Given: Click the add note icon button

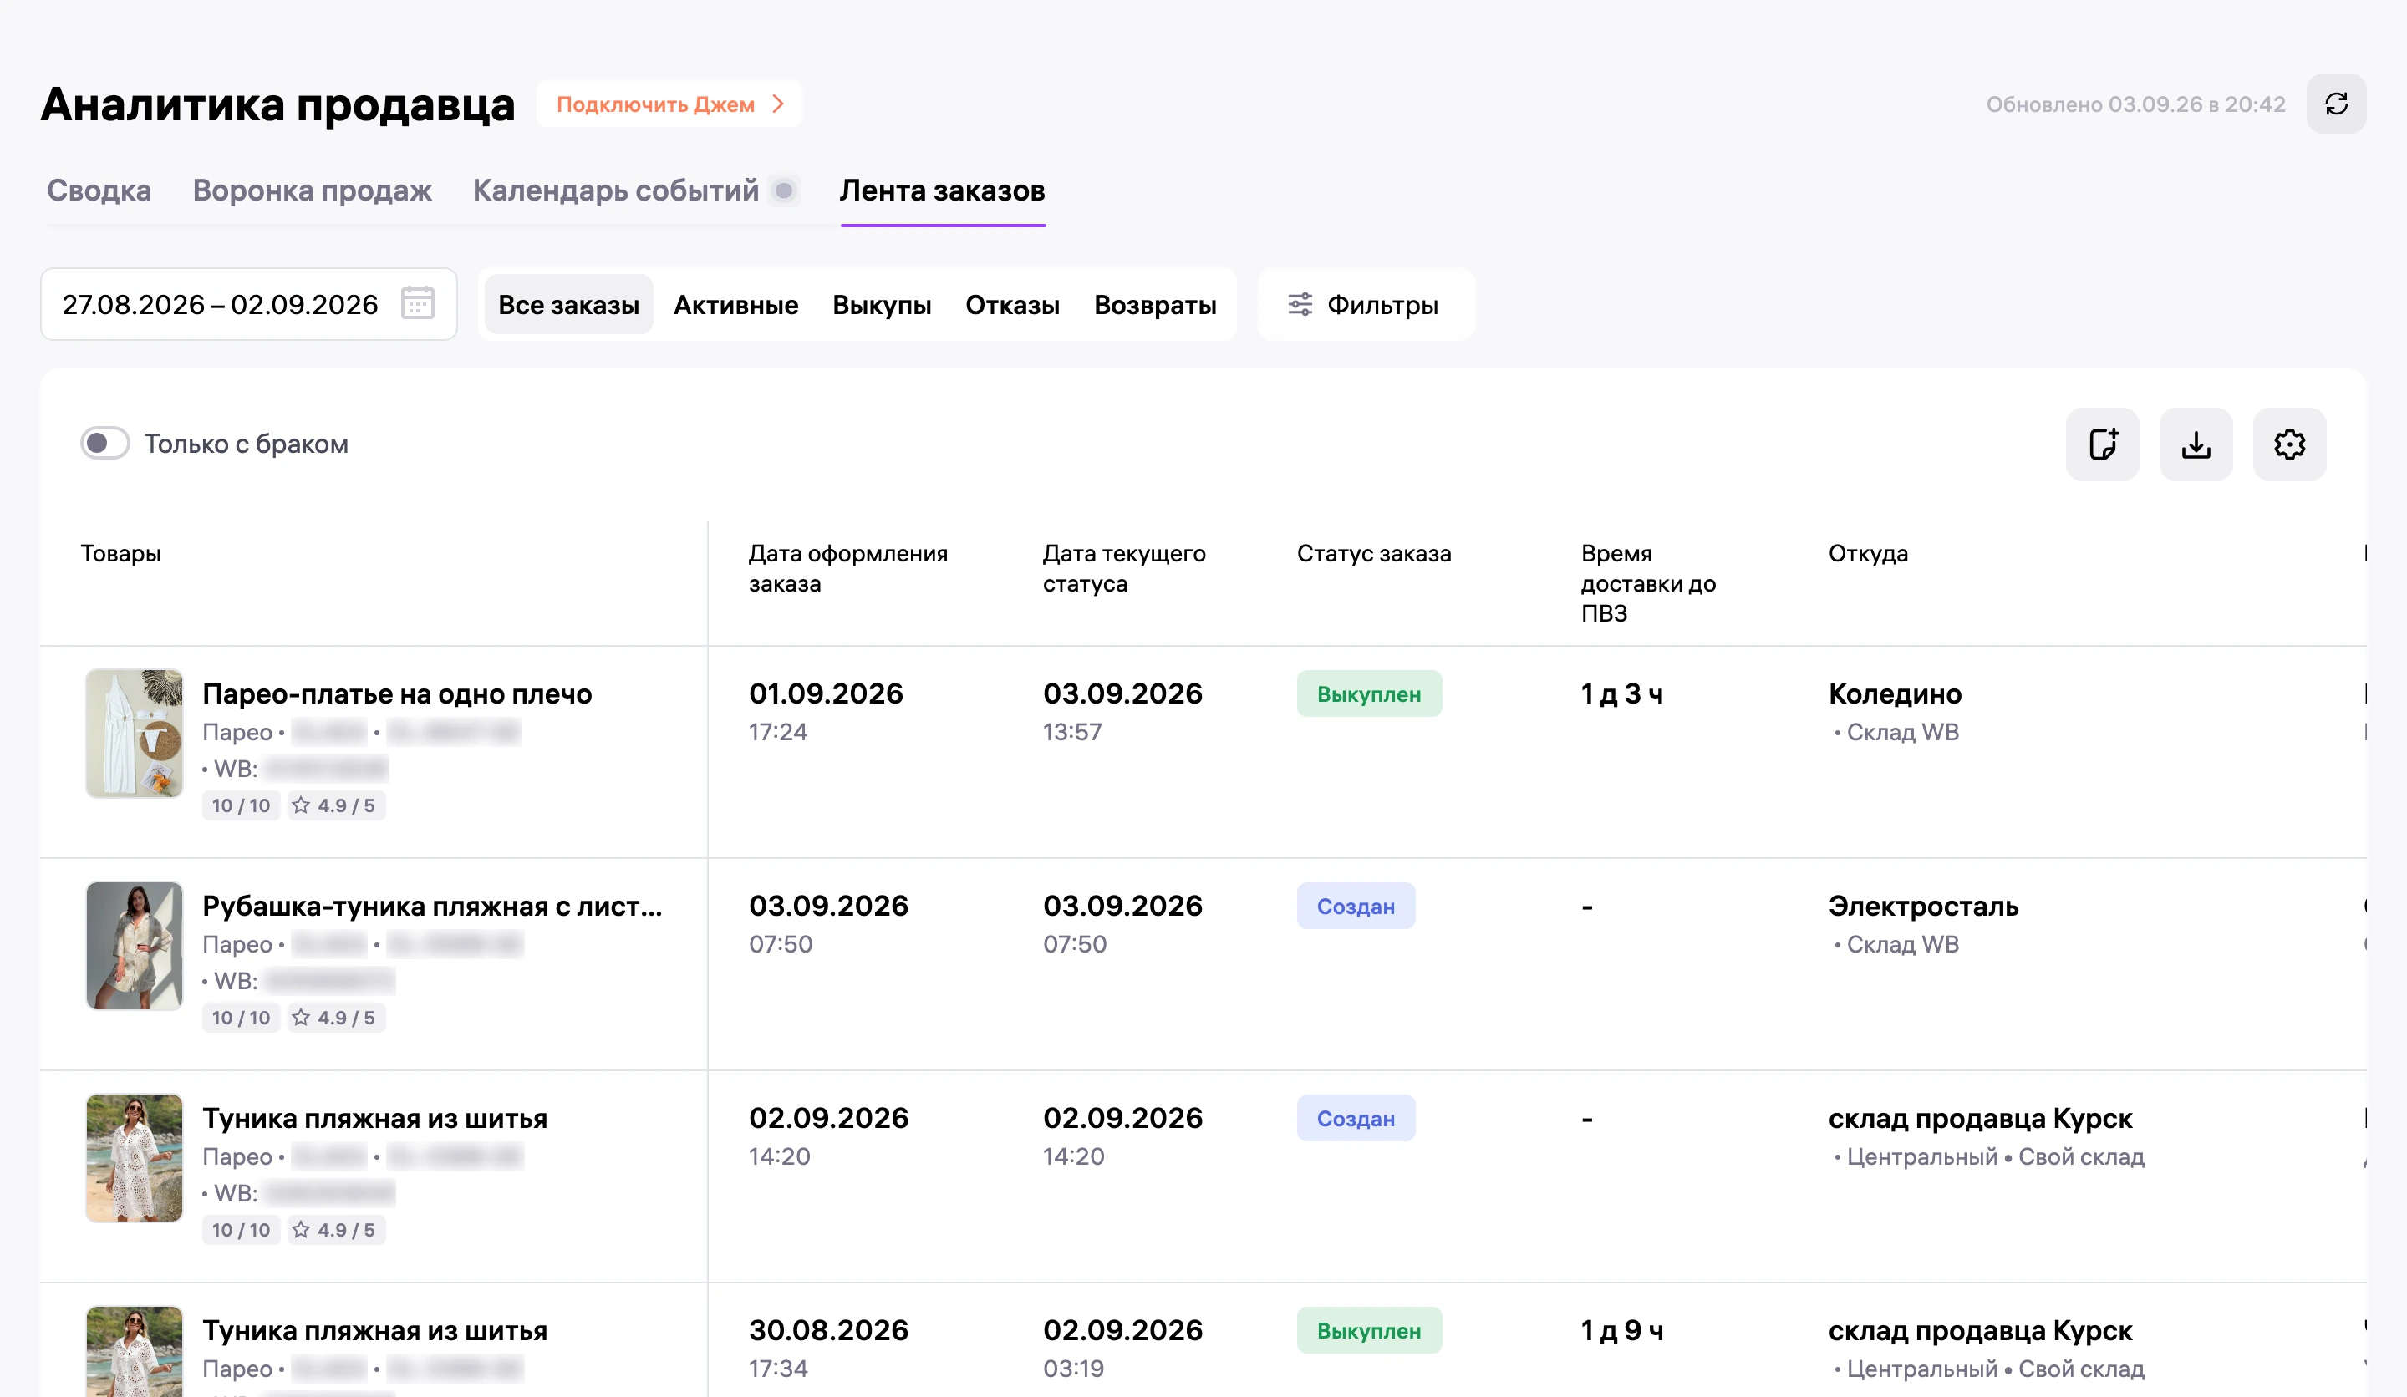Looking at the screenshot, I should click(x=2102, y=444).
